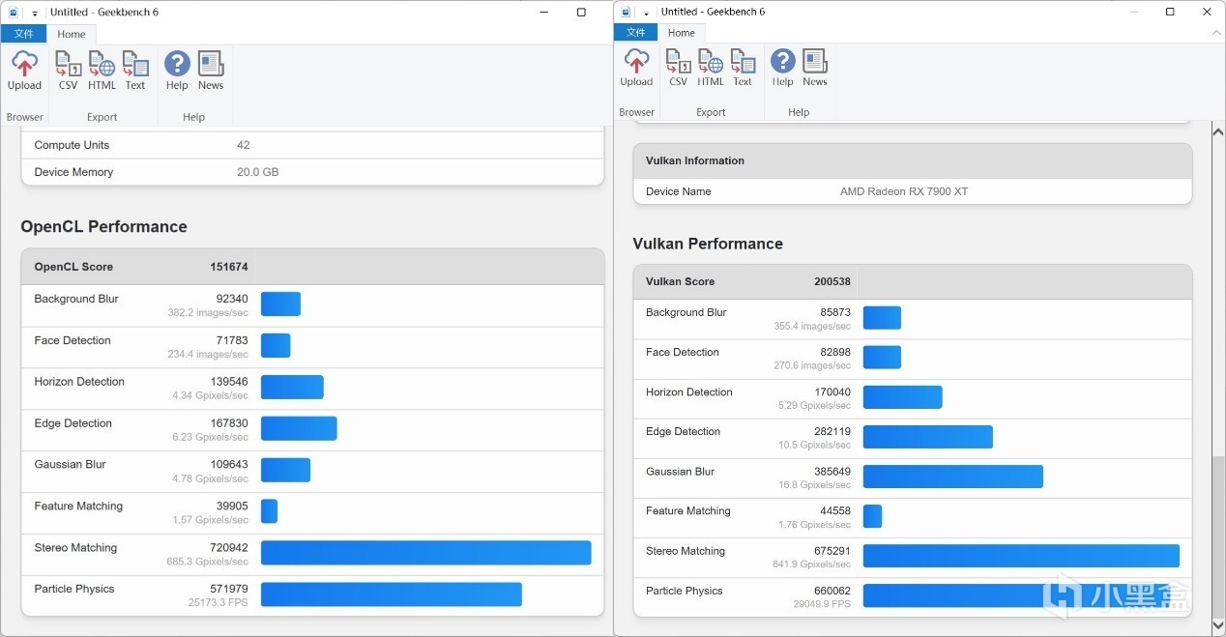Click OpenCL Feature Matching score 39905

tap(232, 506)
